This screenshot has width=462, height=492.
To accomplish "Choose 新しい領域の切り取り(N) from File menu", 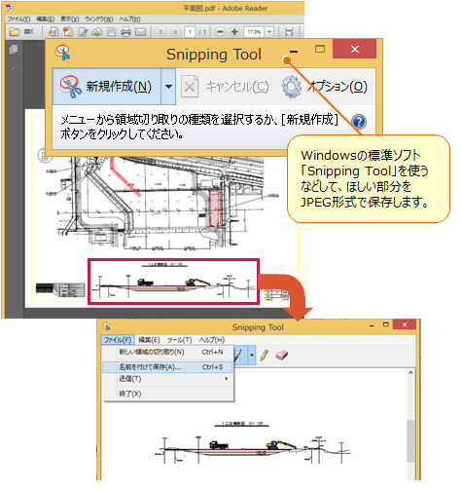I will 167,352.
